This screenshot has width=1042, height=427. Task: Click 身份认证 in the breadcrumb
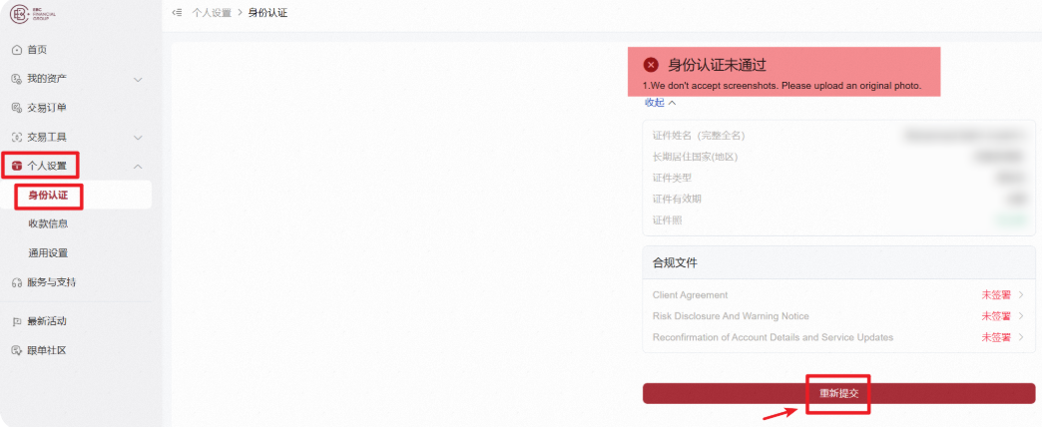(267, 13)
